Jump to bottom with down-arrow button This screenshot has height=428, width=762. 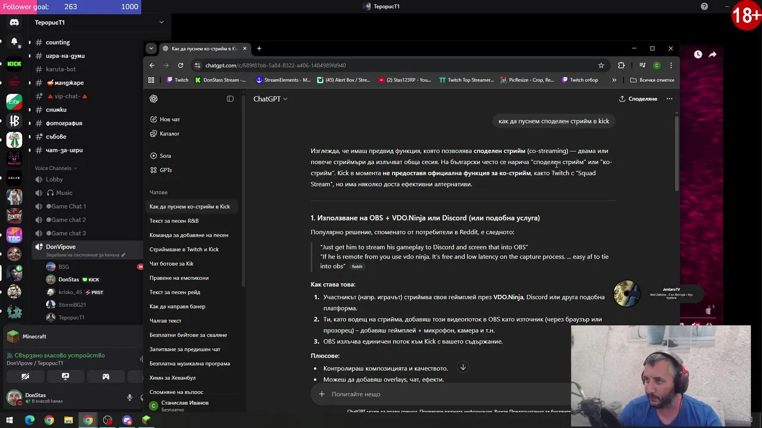[x=463, y=367]
